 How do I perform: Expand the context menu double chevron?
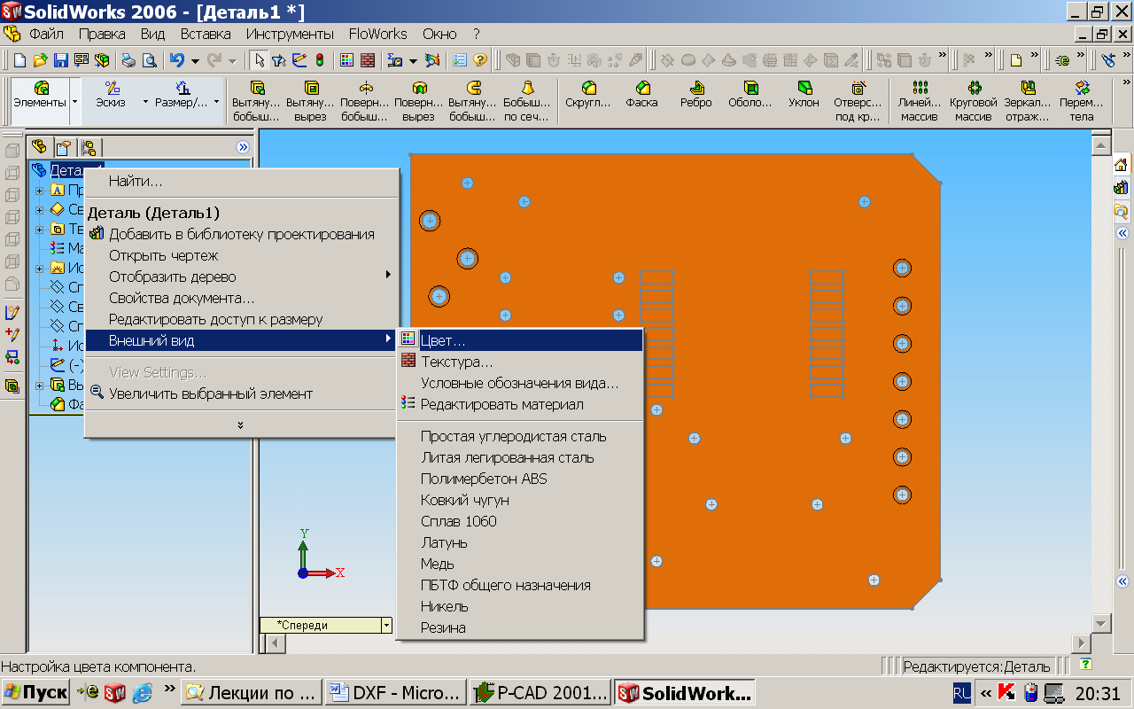click(240, 425)
